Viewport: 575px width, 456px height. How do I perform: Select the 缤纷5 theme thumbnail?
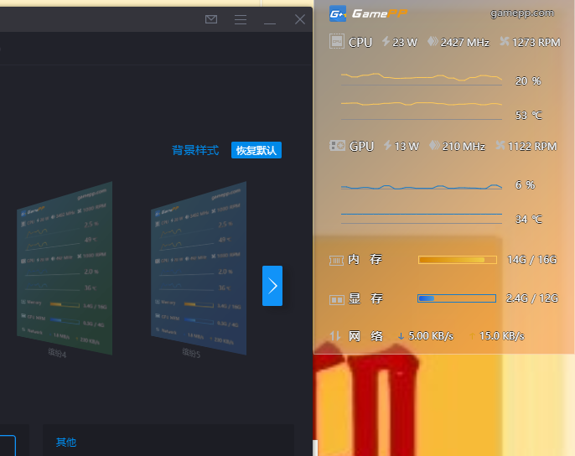click(199, 268)
